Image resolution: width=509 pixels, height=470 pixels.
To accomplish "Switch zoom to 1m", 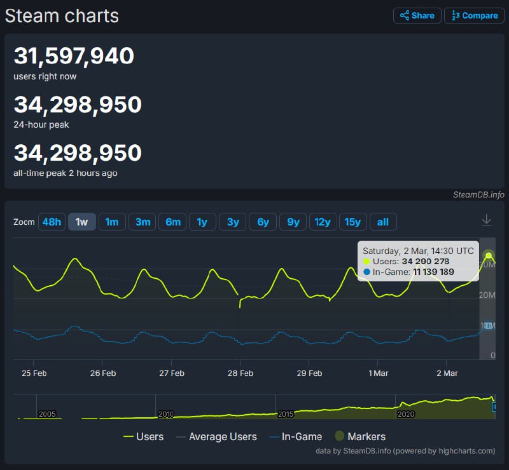I will 112,222.
